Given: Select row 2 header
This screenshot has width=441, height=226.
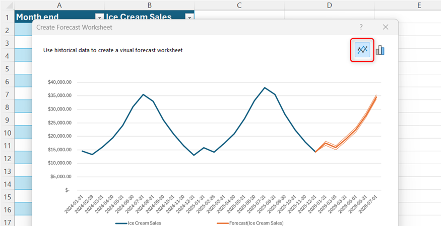Looking at the screenshot, I should [7, 30].
